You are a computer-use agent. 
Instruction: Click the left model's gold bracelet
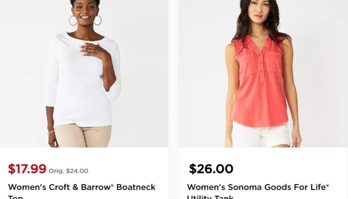click(x=50, y=132)
